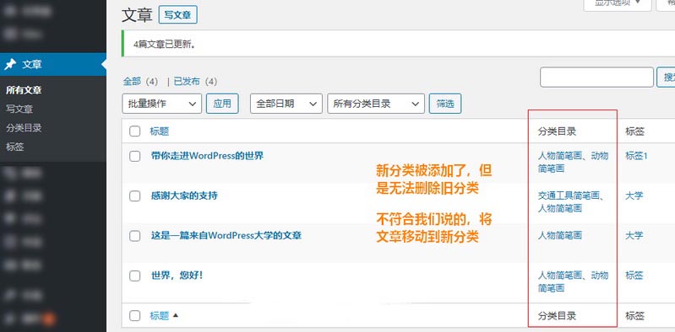675x332 pixels.
Task: Show the 已发布 (4) posts filter
Action: [195, 81]
